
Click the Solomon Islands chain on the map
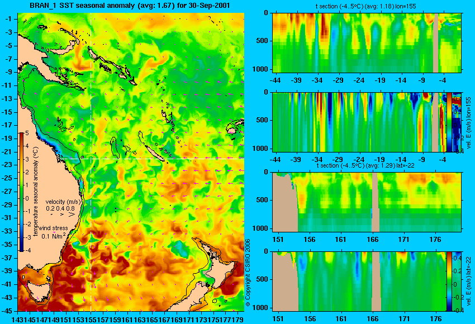point(113,66)
